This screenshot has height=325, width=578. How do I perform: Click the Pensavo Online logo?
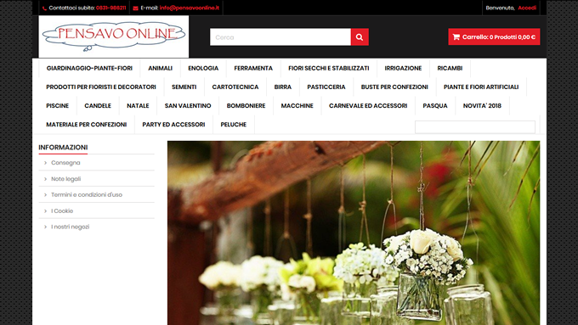point(114,36)
